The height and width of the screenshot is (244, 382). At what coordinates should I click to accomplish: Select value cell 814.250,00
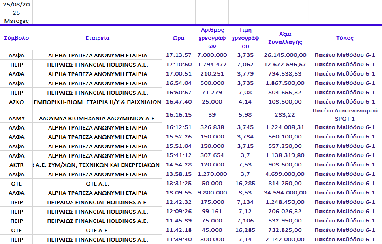pos(285,184)
